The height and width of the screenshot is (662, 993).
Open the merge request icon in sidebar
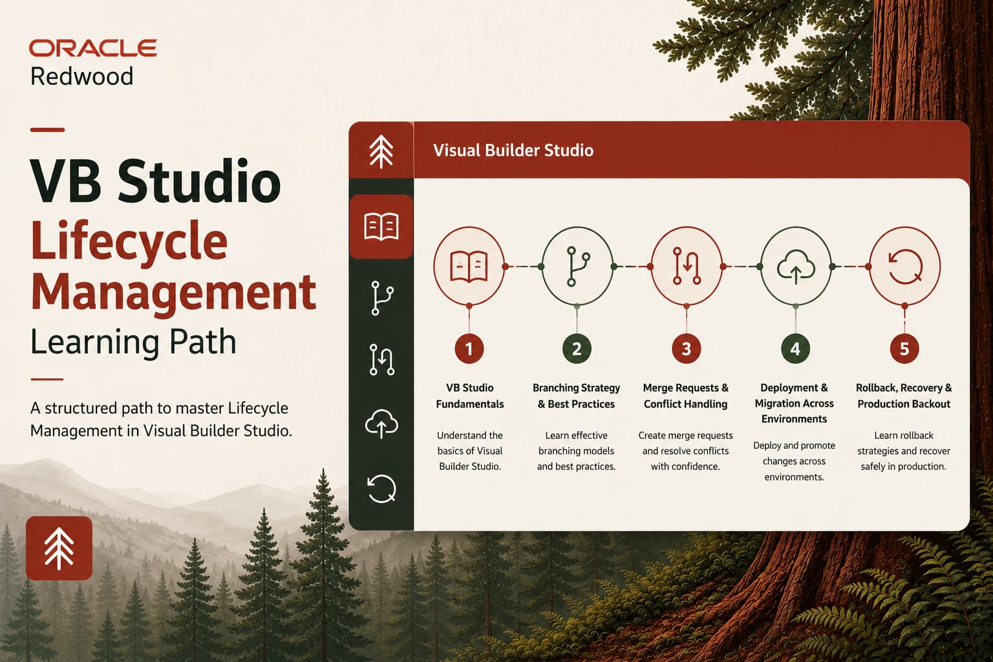pos(382,360)
